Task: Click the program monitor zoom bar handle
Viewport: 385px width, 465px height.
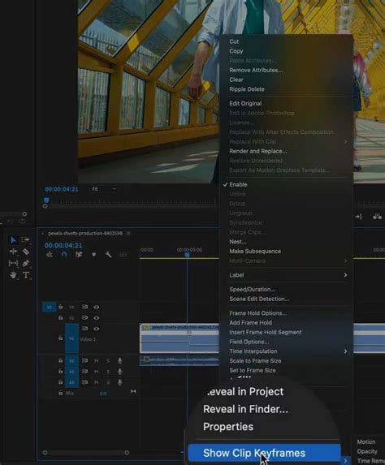Action: coord(45,206)
